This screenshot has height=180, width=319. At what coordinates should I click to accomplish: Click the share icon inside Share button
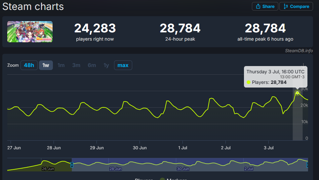tap(258, 6)
